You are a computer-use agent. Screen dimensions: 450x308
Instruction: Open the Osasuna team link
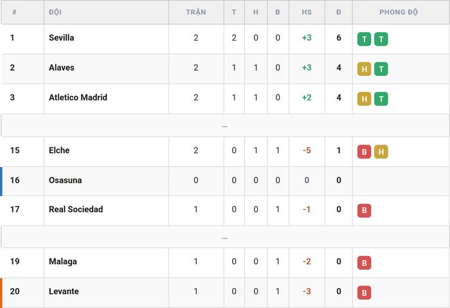(x=66, y=180)
